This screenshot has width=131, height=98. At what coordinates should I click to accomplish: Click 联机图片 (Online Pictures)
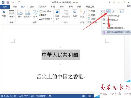coord(28,14)
